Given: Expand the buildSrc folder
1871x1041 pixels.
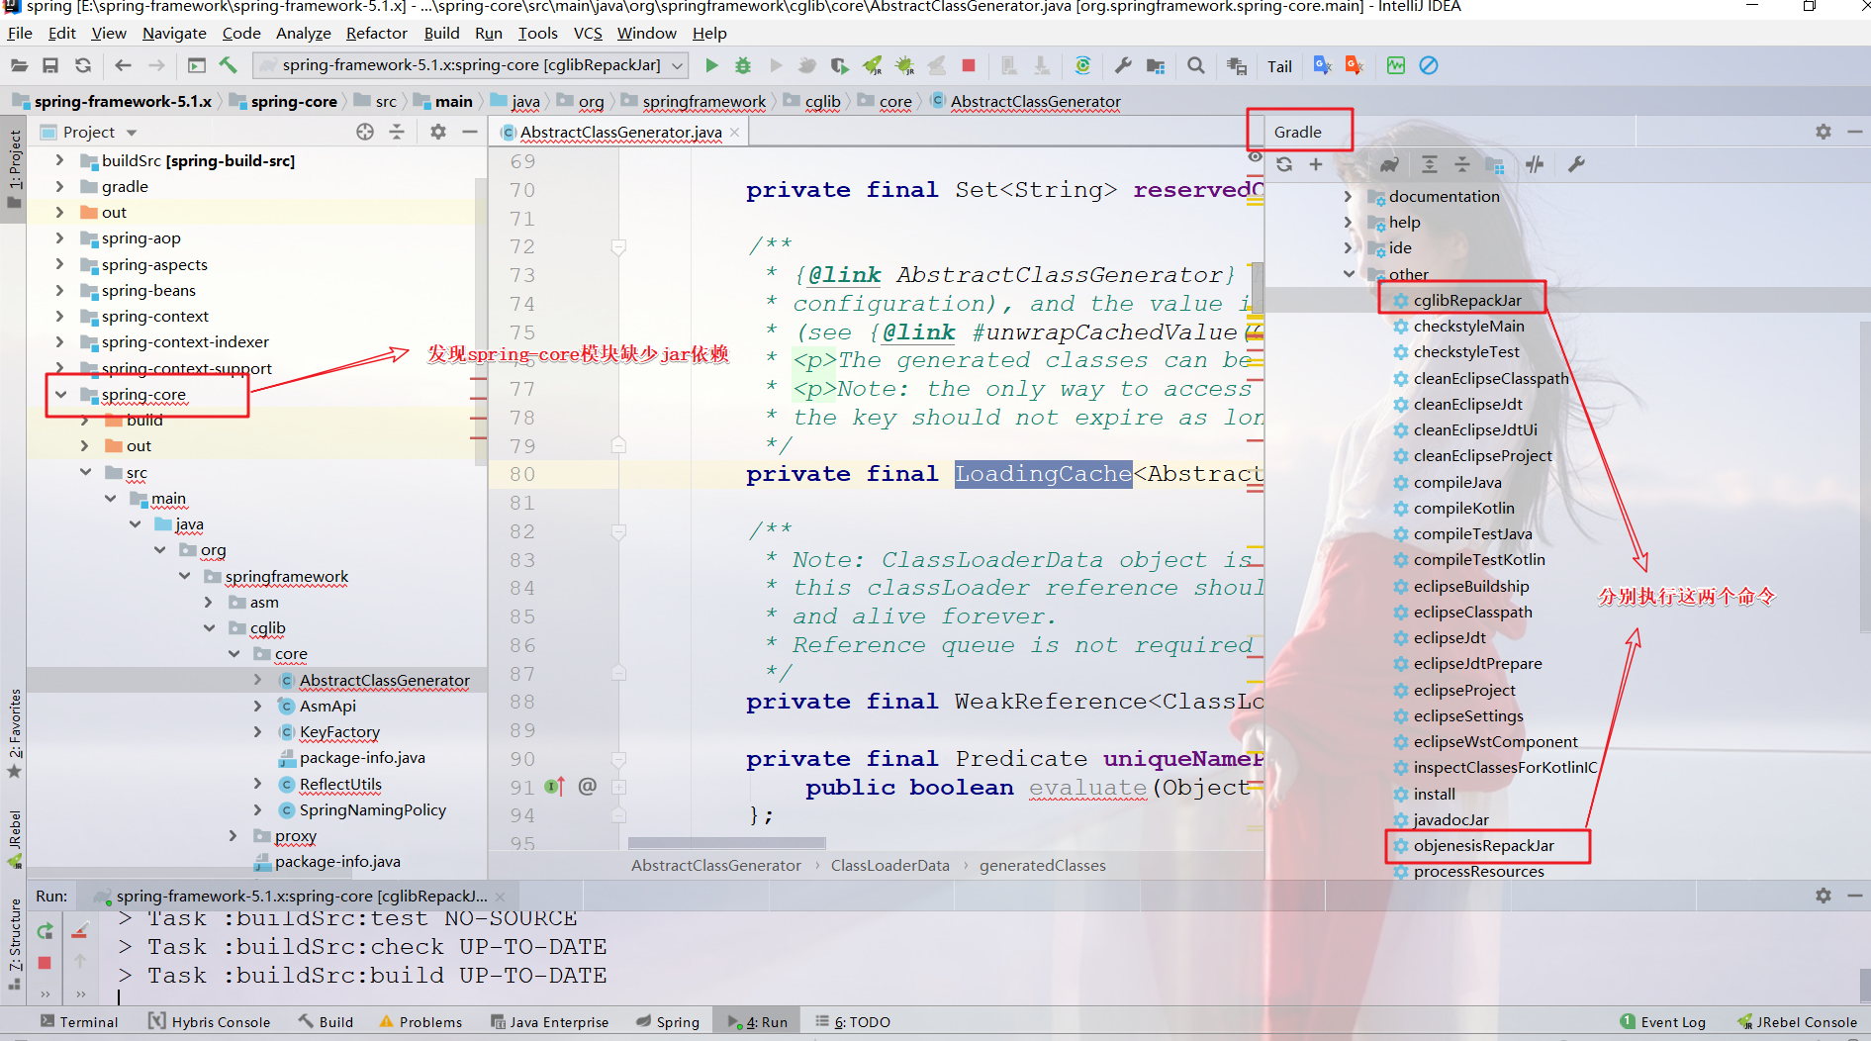Looking at the screenshot, I should pos(59,160).
